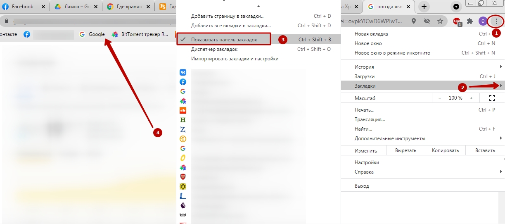The image size is (505, 224).
Task: Click the up arrow atop bookmarks submenu
Action: [x=258, y=6]
